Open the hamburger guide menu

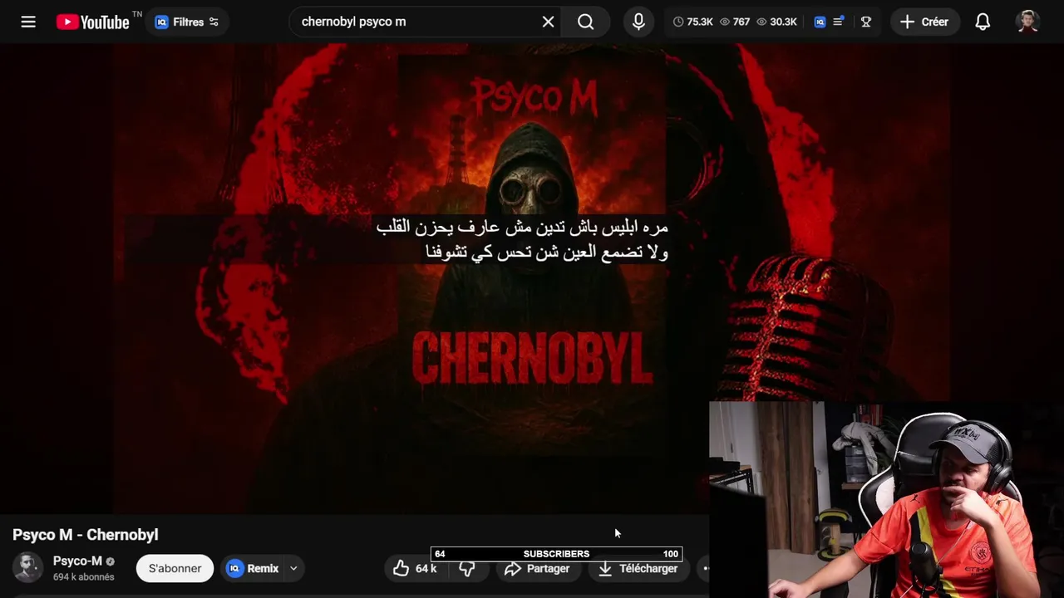pos(28,22)
